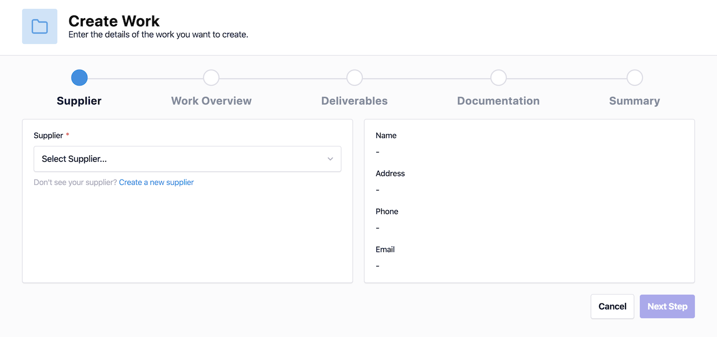Click the 'Enter the details of the work' subtitle
The image size is (717, 337).
[x=158, y=35]
